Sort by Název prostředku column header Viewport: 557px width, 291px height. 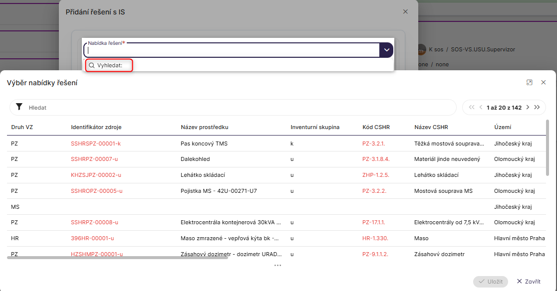204,127
